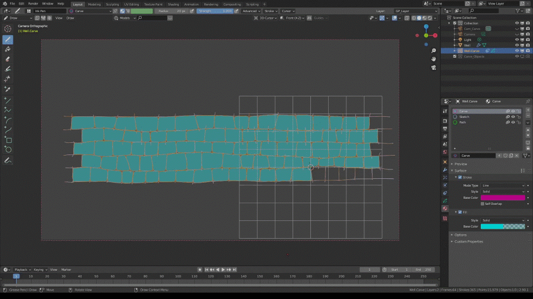Select the Polyline tool
The width and height of the screenshot is (533, 299).
click(8, 110)
